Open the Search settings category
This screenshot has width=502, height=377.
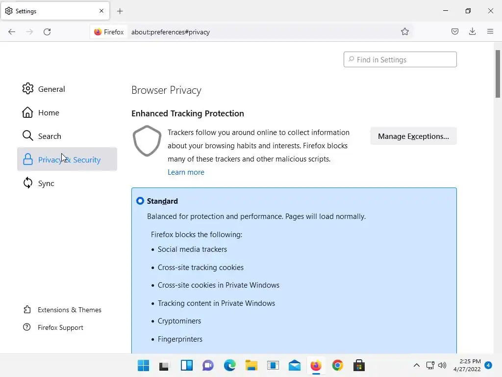[x=67, y=136]
